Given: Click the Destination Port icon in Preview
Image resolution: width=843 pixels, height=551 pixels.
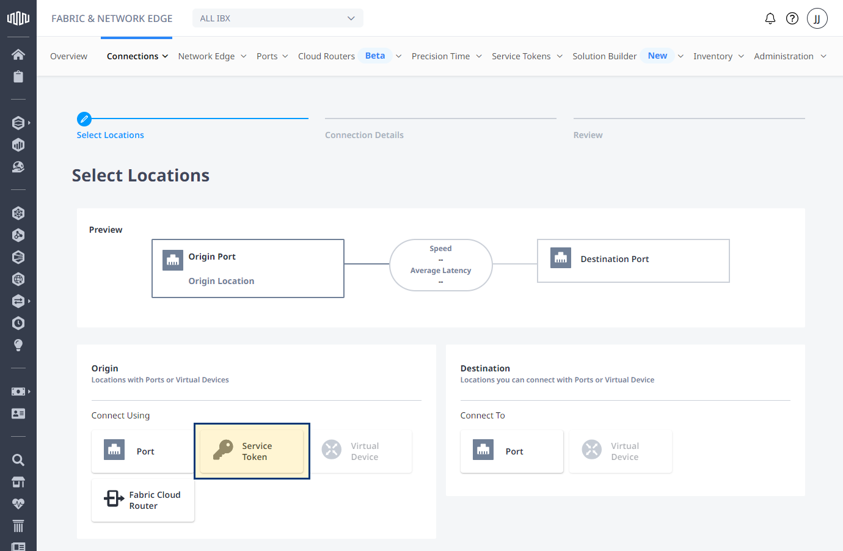Looking at the screenshot, I should 561,258.
